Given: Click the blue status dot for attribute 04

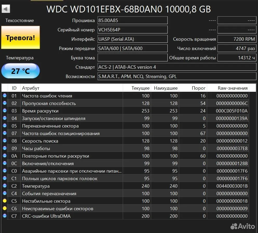Looking at the screenshot, I should tap(5, 118).
